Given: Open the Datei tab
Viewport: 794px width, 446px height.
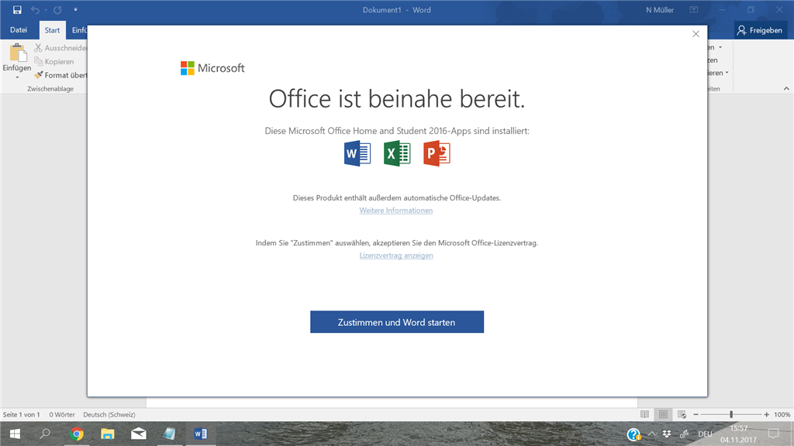Looking at the screenshot, I should (x=19, y=30).
